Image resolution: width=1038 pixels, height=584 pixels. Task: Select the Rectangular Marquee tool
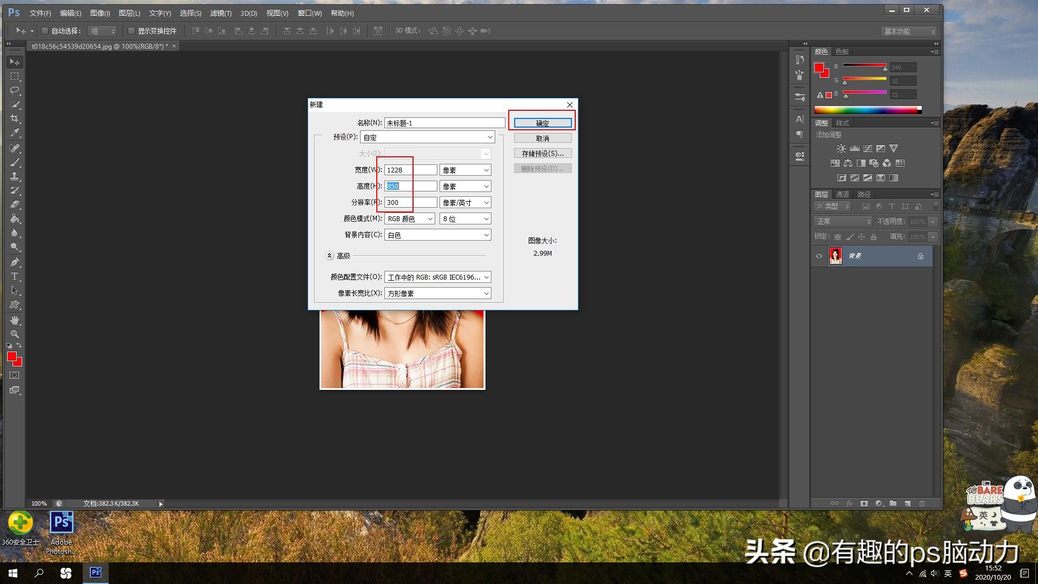click(x=15, y=76)
